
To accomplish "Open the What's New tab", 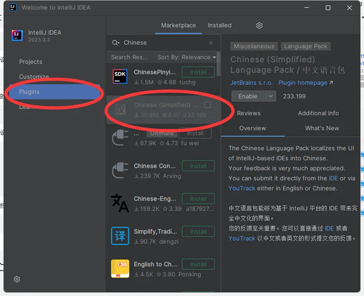I will (322, 128).
